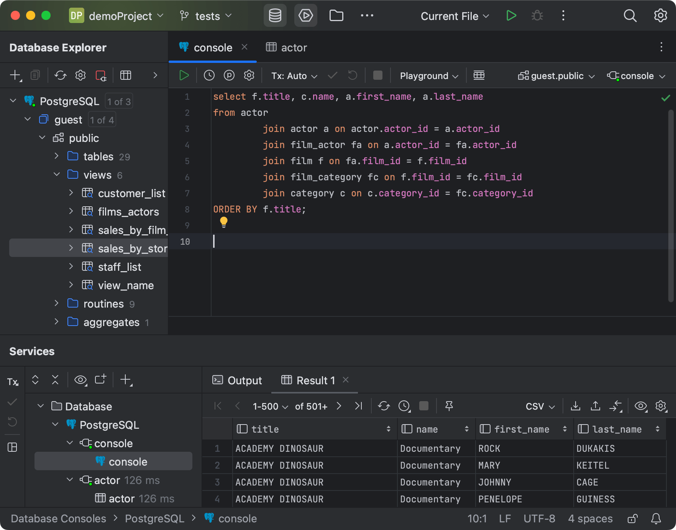The width and height of the screenshot is (676, 530).
Task: Expand the routines node
Action: [x=56, y=303]
